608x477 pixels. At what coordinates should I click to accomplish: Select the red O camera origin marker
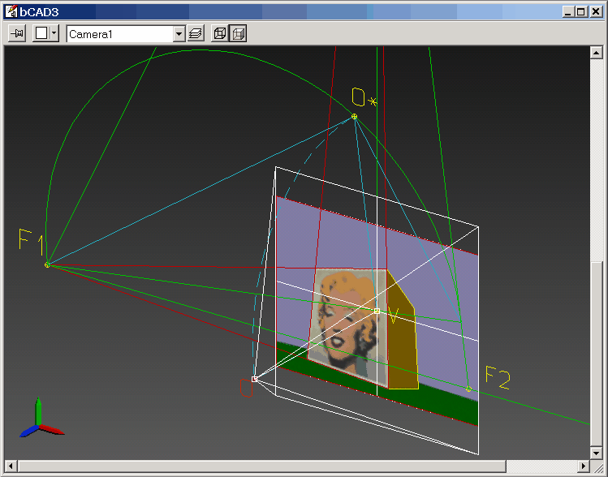(x=254, y=379)
